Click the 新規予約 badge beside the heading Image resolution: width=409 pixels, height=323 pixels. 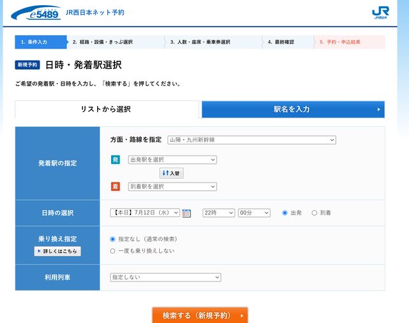pos(27,65)
